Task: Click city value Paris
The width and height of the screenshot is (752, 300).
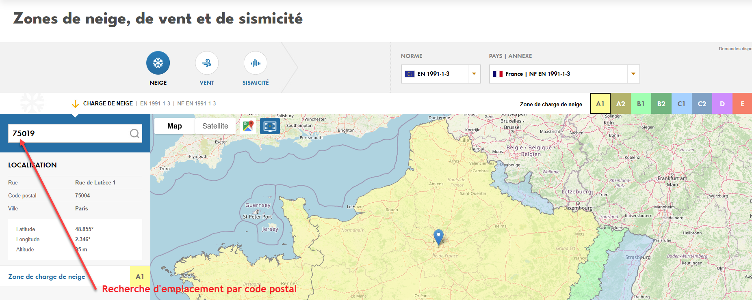Action: [82, 208]
